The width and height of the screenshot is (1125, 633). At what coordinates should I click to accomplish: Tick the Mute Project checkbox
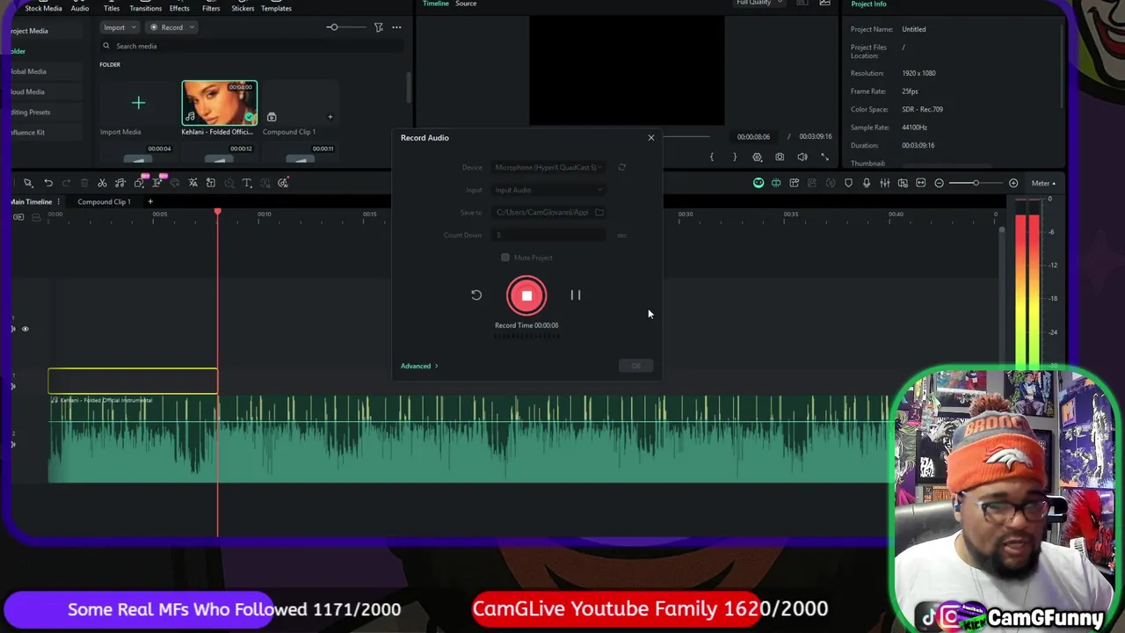click(505, 258)
